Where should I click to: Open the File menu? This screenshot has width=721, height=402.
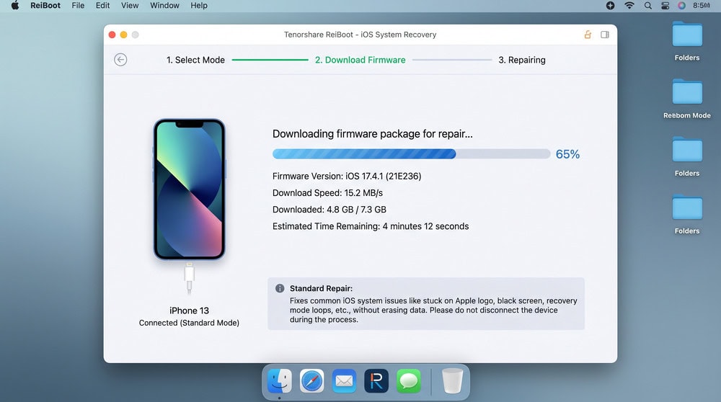pyautogui.click(x=78, y=6)
